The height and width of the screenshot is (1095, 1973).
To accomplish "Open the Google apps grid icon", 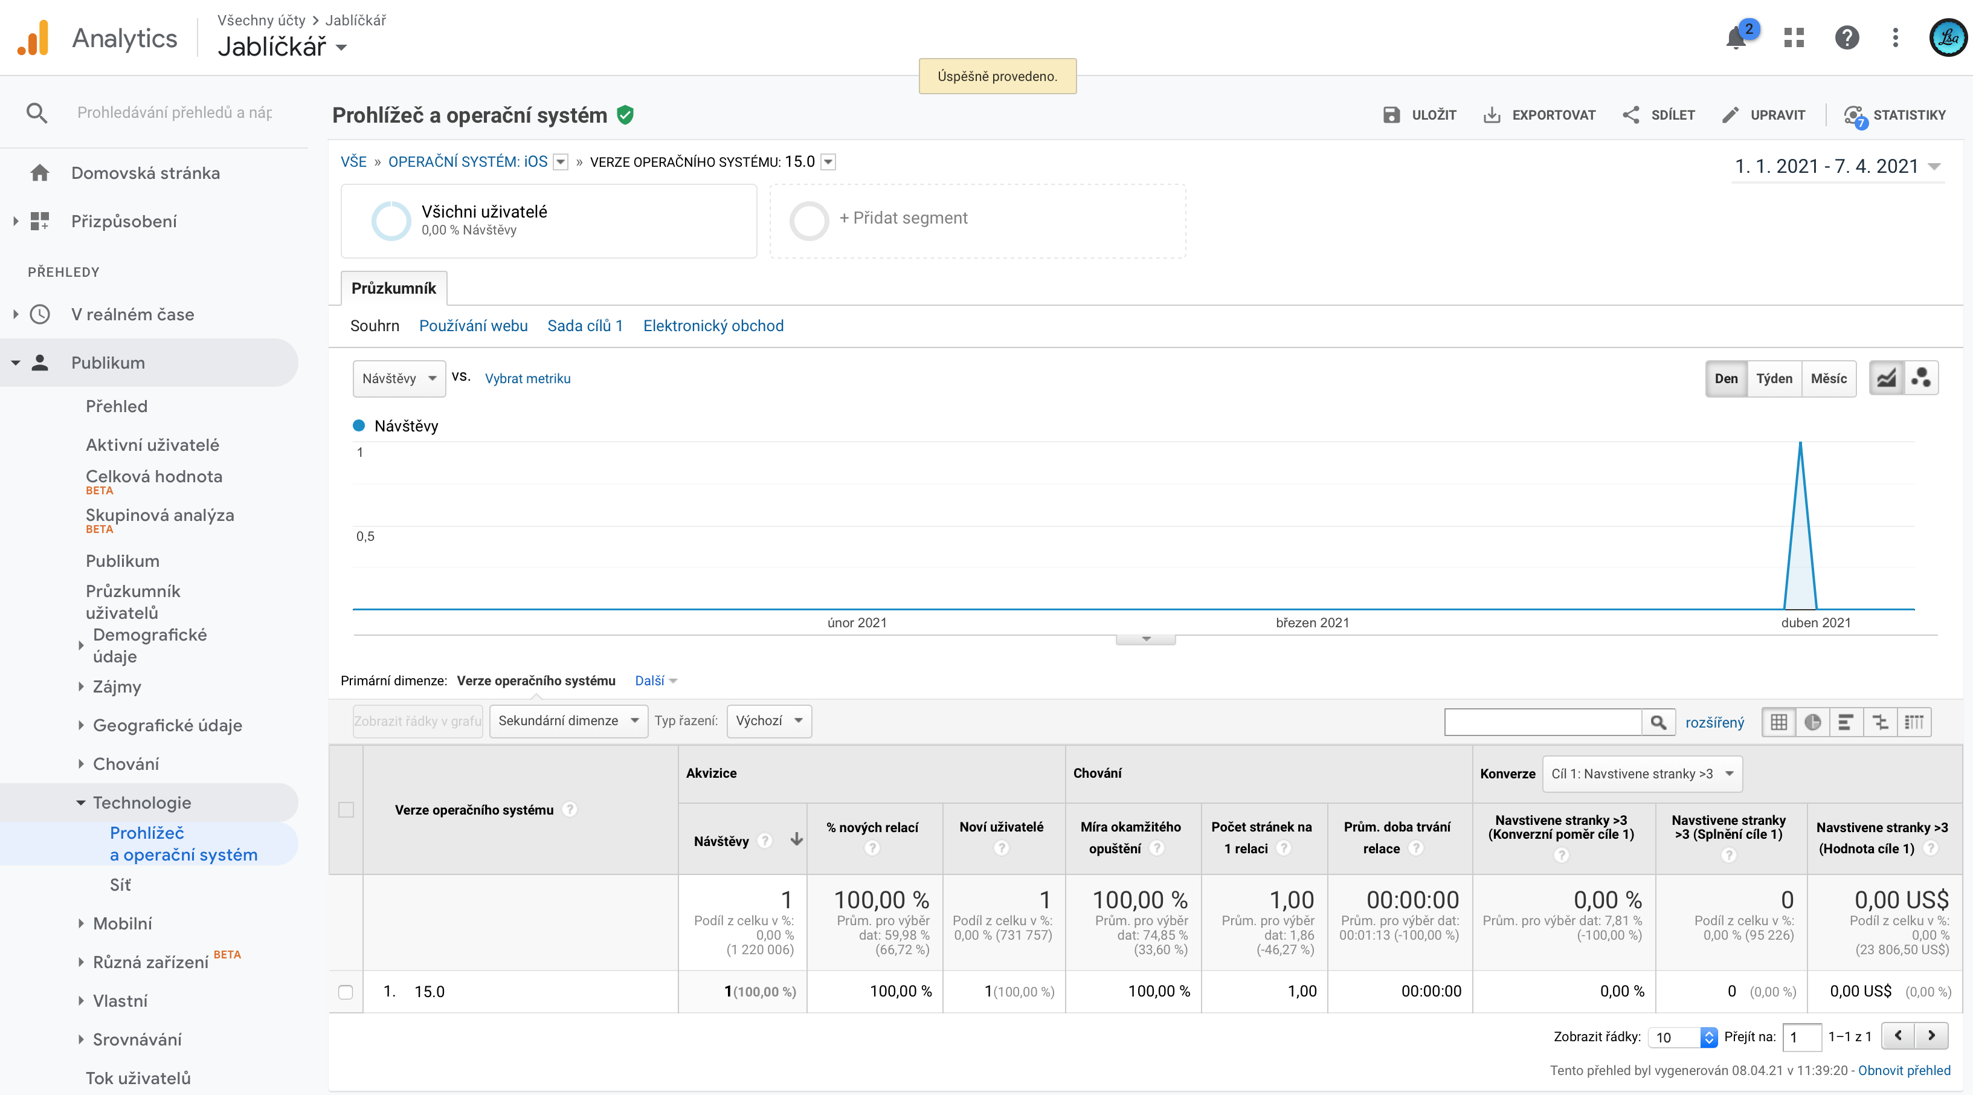I will pyautogui.click(x=1794, y=37).
